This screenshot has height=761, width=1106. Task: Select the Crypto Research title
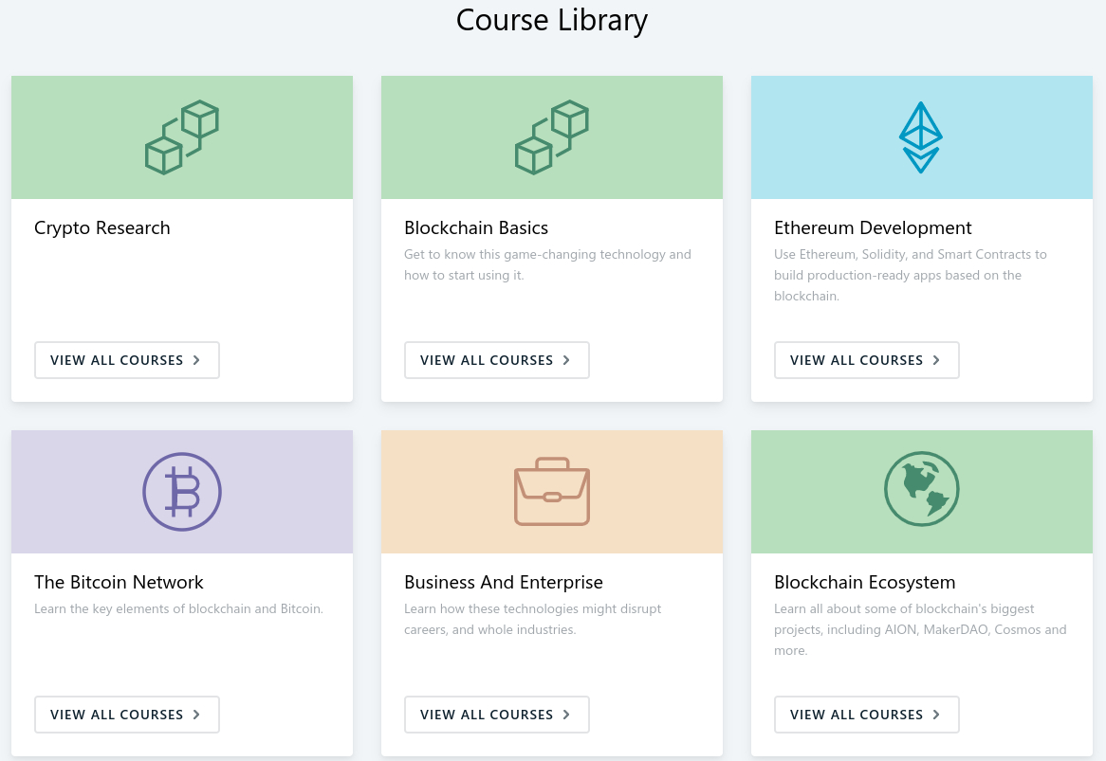tap(102, 228)
